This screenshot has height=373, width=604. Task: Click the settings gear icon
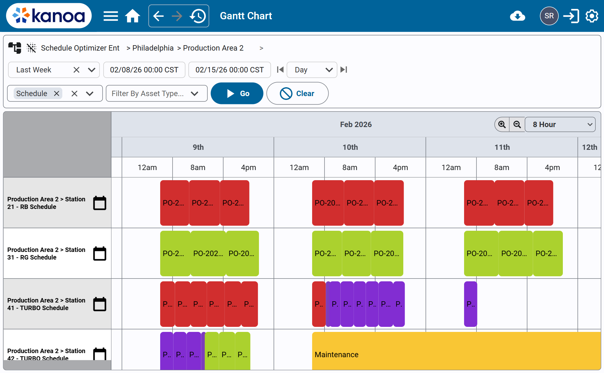click(592, 16)
